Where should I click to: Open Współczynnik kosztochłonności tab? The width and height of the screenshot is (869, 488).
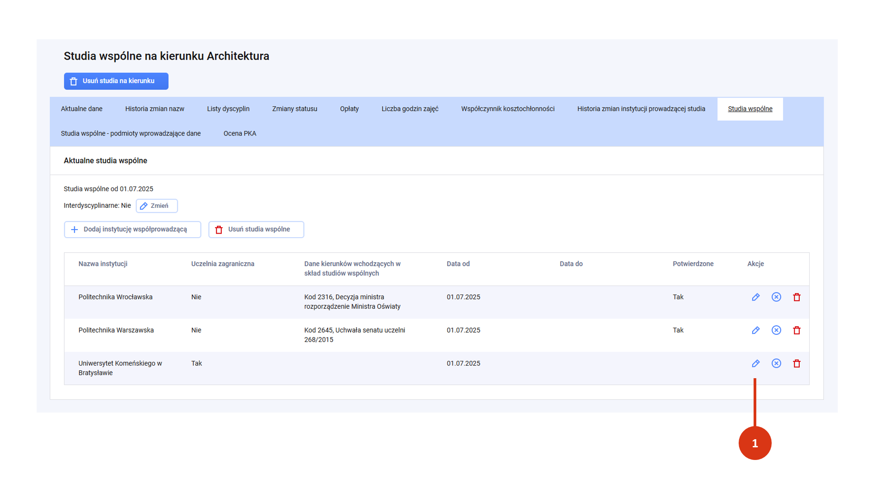tap(508, 109)
